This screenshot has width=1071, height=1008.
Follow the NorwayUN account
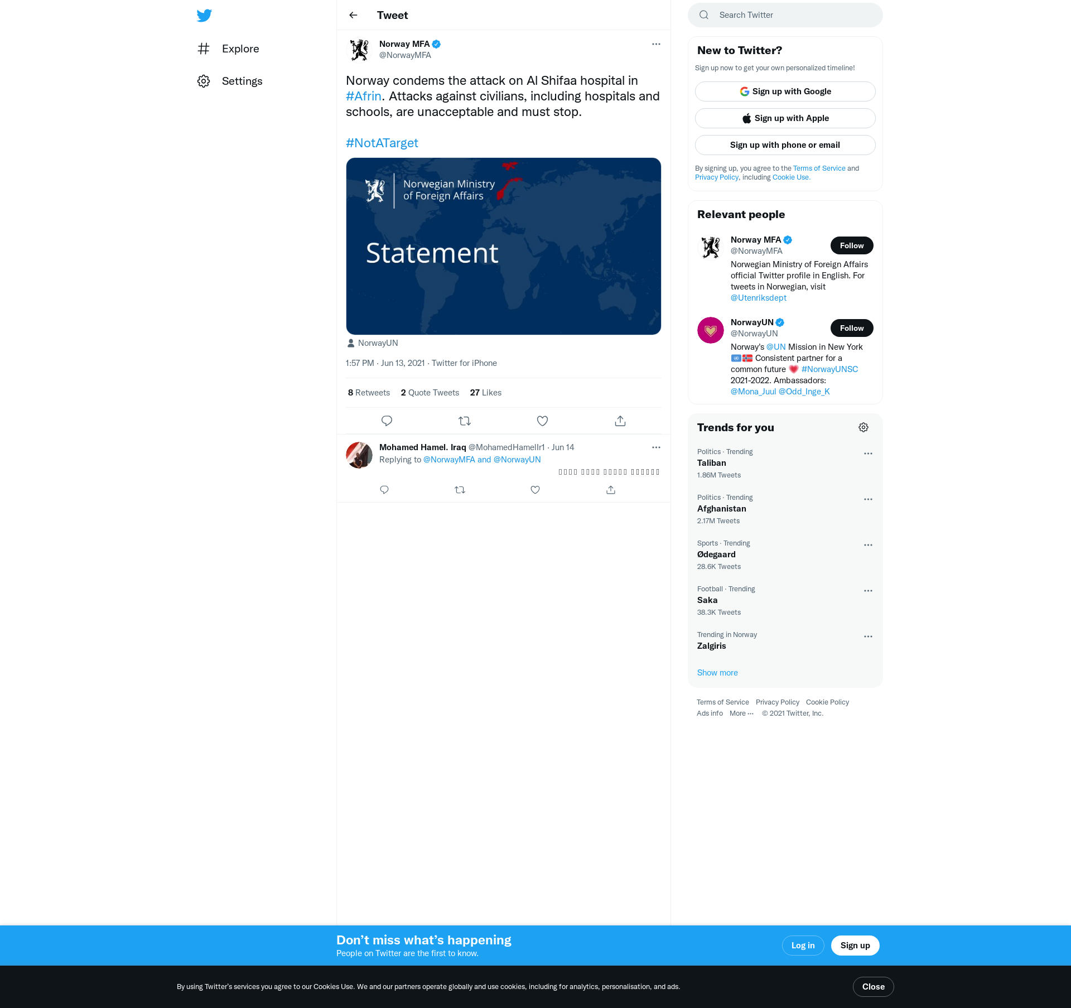point(851,328)
